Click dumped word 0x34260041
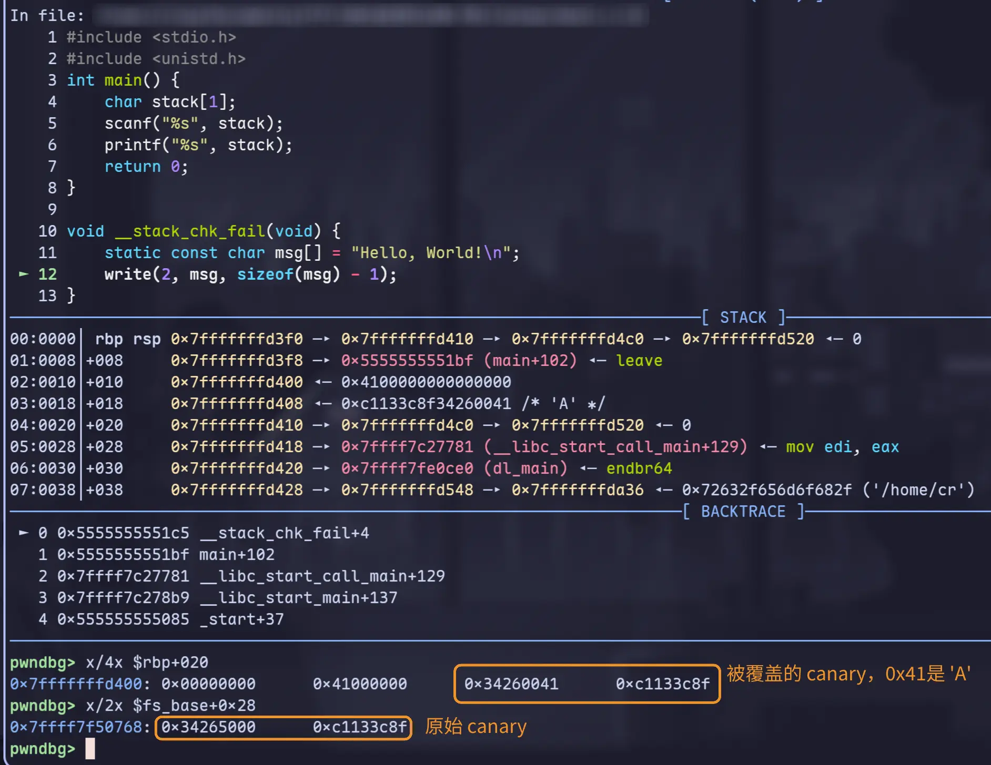991x765 pixels. coord(511,684)
